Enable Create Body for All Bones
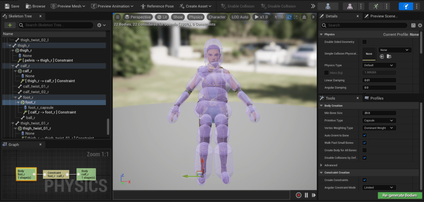Screen dimensions: 424x202 (x=364, y=150)
